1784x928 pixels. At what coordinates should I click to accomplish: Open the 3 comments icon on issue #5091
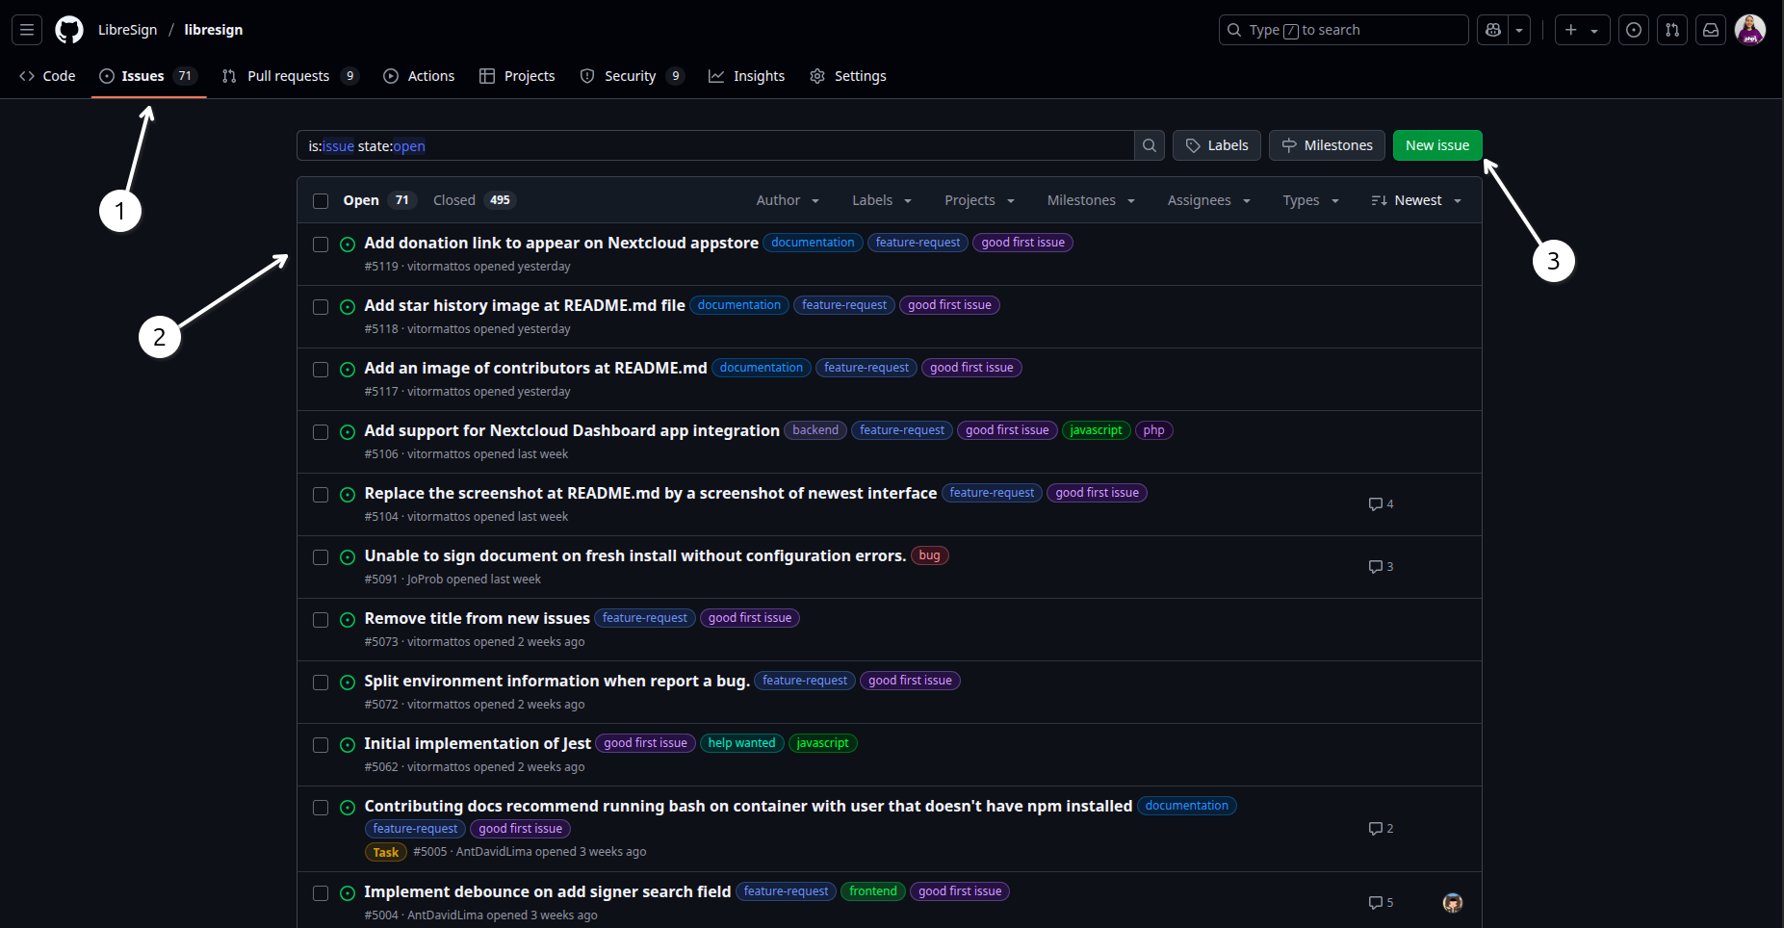(x=1381, y=567)
